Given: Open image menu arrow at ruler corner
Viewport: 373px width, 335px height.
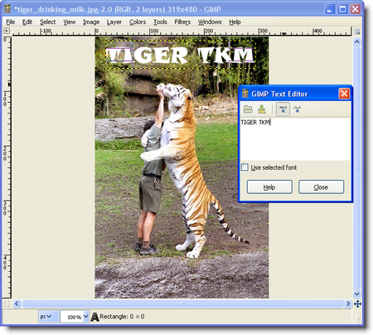Looking at the screenshot, I should pyautogui.click(x=7, y=31).
